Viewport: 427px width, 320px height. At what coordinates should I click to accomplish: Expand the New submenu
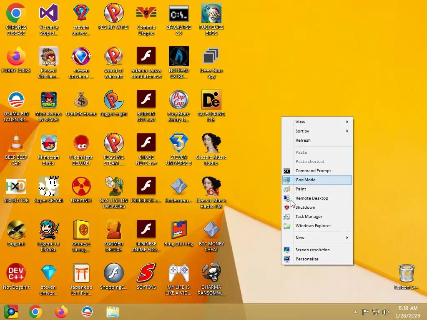click(x=317, y=238)
